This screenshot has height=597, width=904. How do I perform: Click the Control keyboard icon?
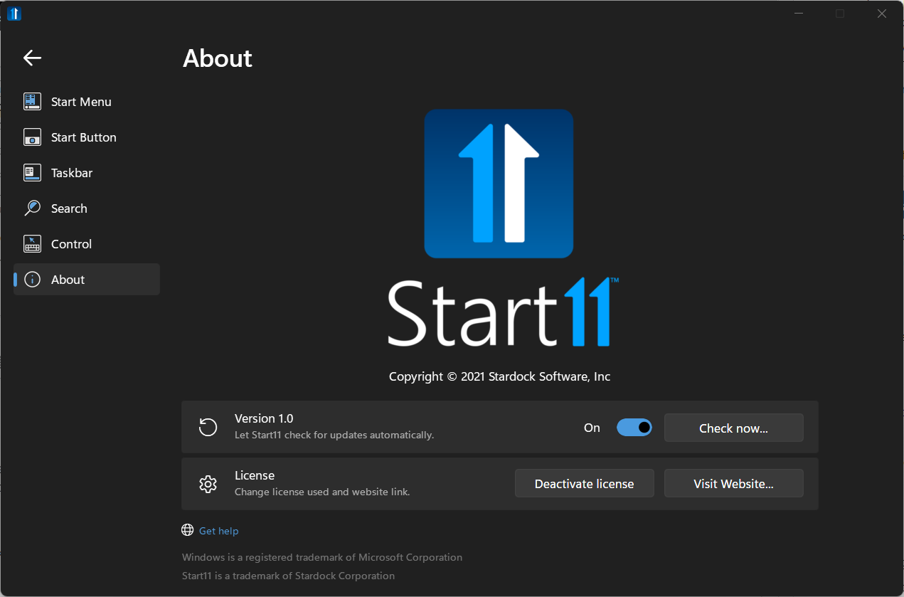(x=32, y=244)
